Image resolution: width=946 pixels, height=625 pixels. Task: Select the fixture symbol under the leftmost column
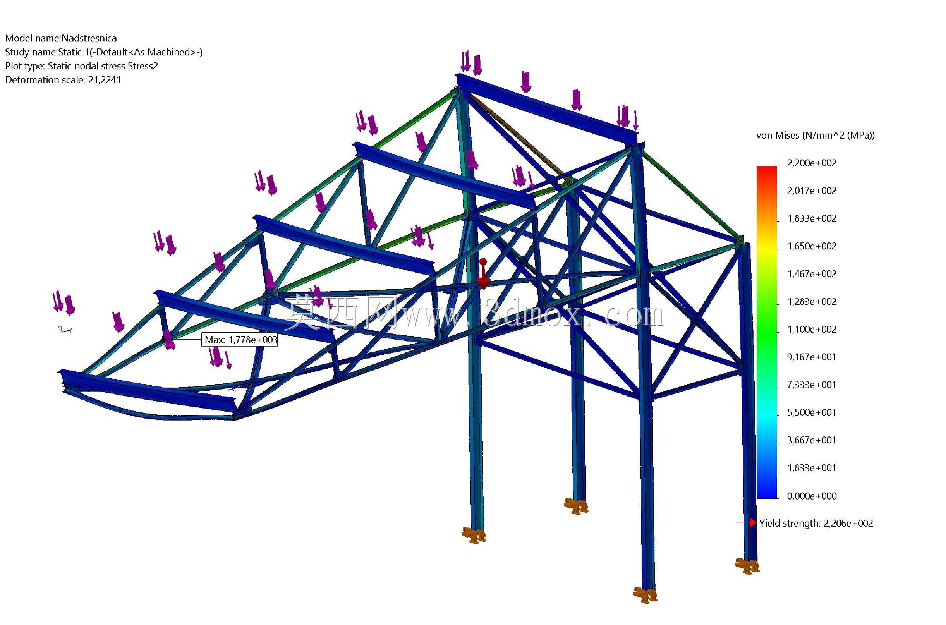[x=474, y=535]
